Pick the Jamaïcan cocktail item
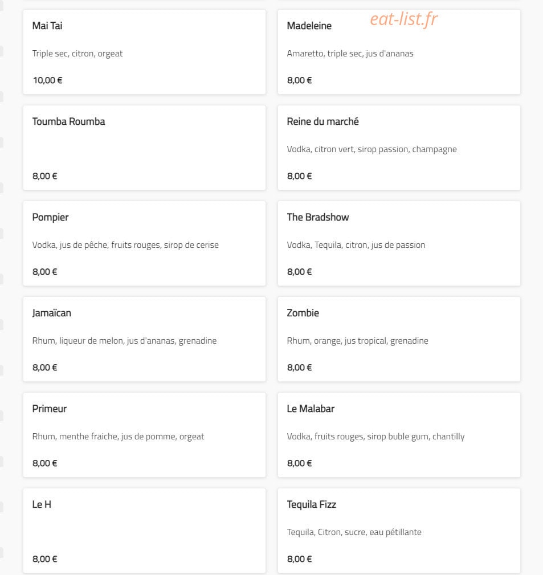This screenshot has width=543, height=575. click(x=144, y=339)
